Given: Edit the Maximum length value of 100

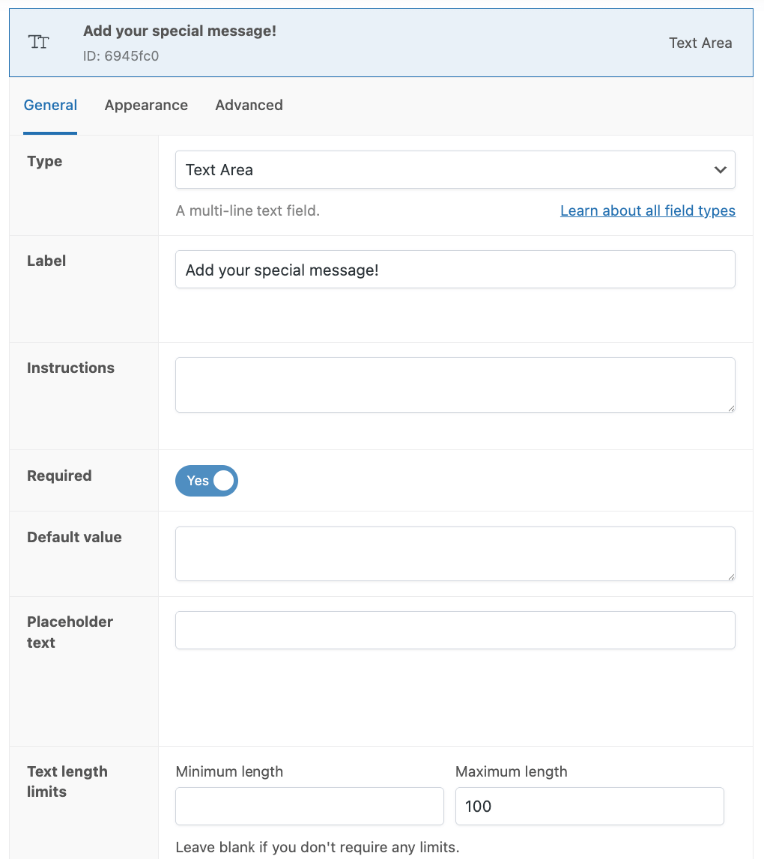Looking at the screenshot, I should click(589, 806).
